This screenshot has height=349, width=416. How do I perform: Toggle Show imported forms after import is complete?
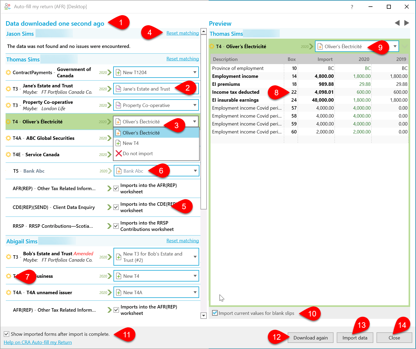pyautogui.click(x=7, y=334)
